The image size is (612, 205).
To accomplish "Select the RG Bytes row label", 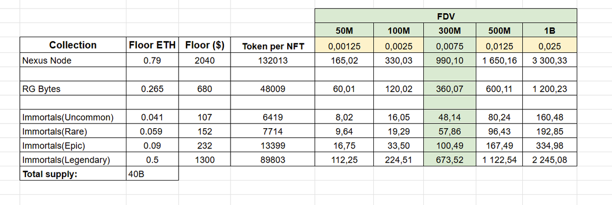I will (x=73, y=89).
